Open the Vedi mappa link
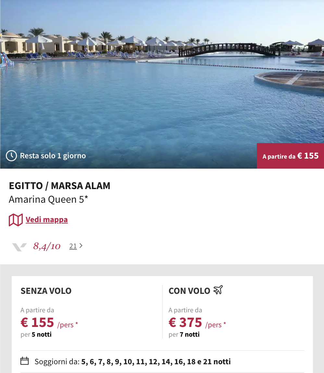The height and width of the screenshot is (373, 324). pyautogui.click(x=46, y=219)
